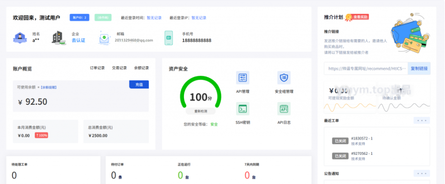The height and width of the screenshot is (184, 445).
Task: Click the phone number 18888888888
Action: tap(197, 40)
